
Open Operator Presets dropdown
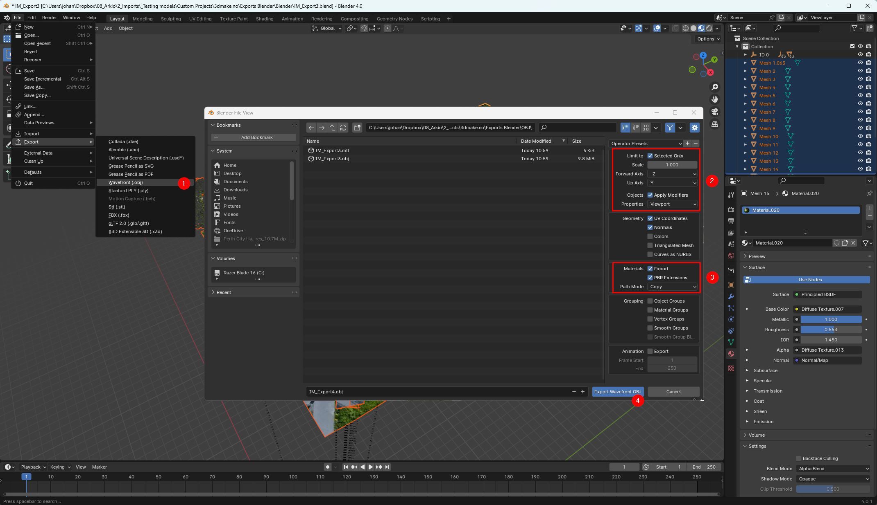[646, 144]
